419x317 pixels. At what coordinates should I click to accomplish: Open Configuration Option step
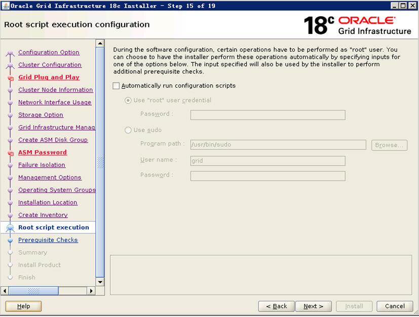click(49, 52)
